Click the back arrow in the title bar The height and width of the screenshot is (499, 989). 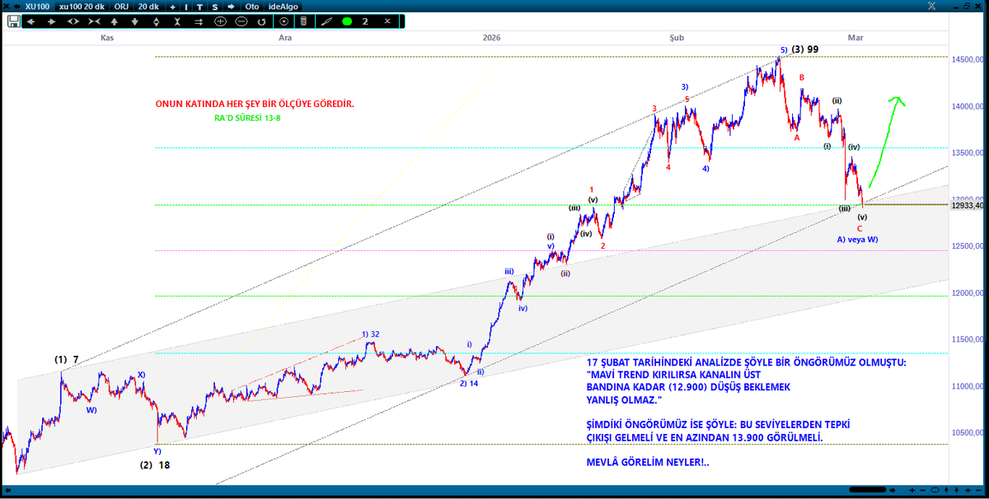point(16,7)
